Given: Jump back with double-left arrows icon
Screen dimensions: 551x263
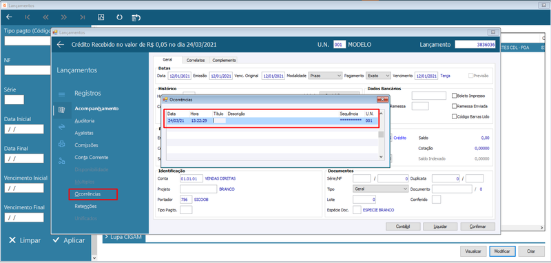Looking at the screenshot, I should (x=45, y=17).
